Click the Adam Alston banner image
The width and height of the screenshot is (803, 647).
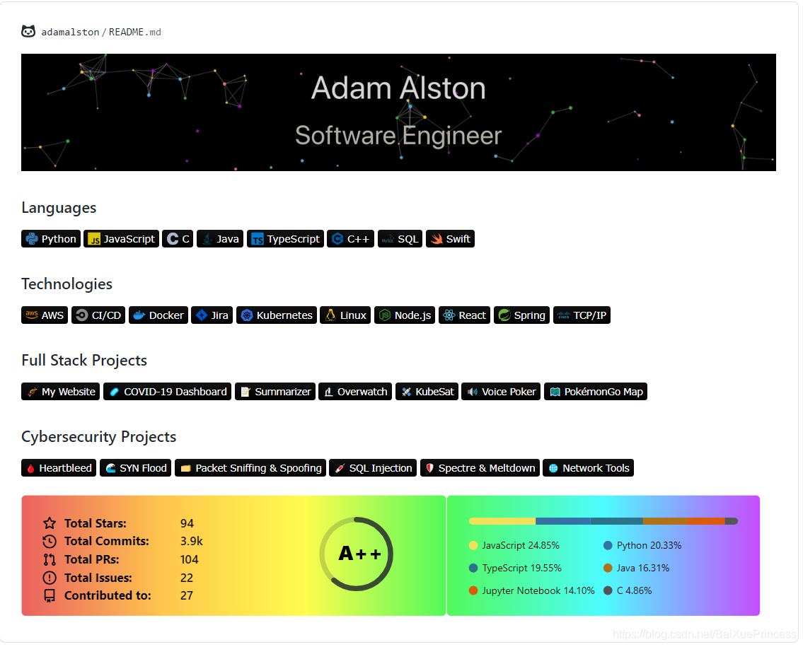(398, 112)
